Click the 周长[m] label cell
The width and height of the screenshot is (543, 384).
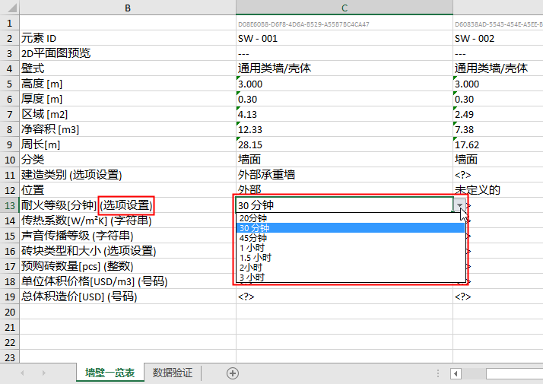point(128,144)
